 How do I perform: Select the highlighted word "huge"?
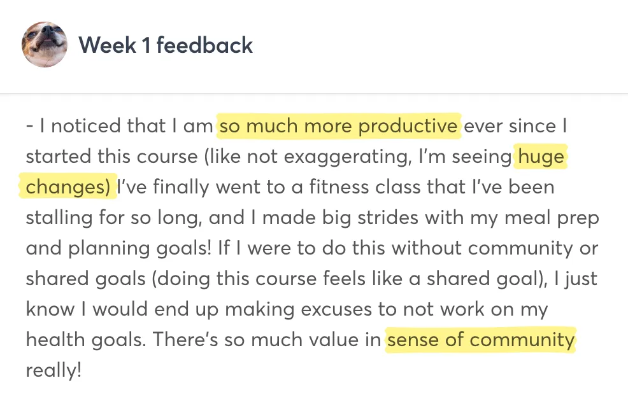click(541, 157)
